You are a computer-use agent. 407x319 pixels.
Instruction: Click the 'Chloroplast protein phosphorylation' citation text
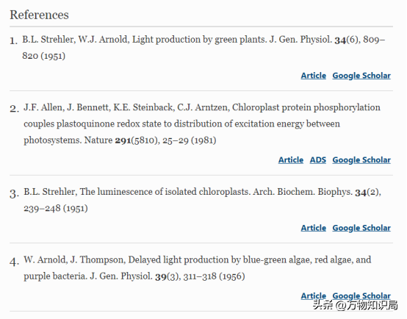point(306,107)
